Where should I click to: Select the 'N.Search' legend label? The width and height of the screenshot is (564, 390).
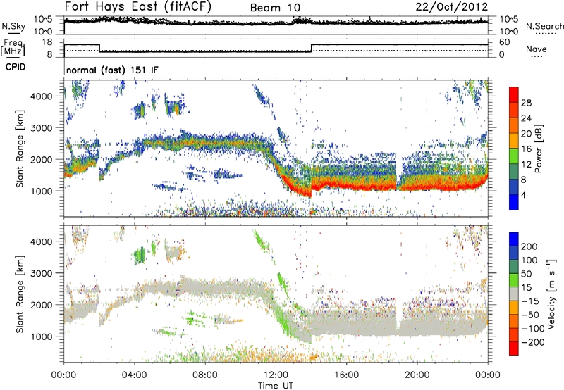click(544, 26)
